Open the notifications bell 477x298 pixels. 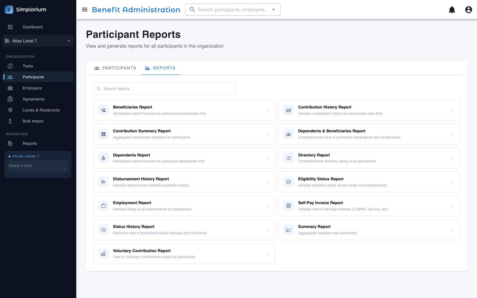pos(452,10)
